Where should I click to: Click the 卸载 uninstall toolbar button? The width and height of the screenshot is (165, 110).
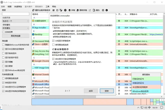click(72, 10)
